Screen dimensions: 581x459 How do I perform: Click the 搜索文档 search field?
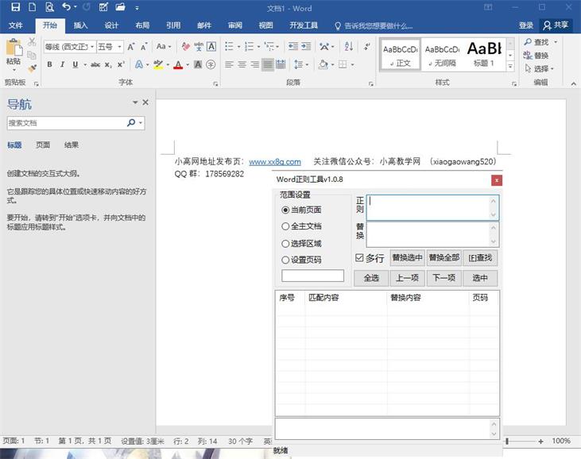click(x=67, y=123)
